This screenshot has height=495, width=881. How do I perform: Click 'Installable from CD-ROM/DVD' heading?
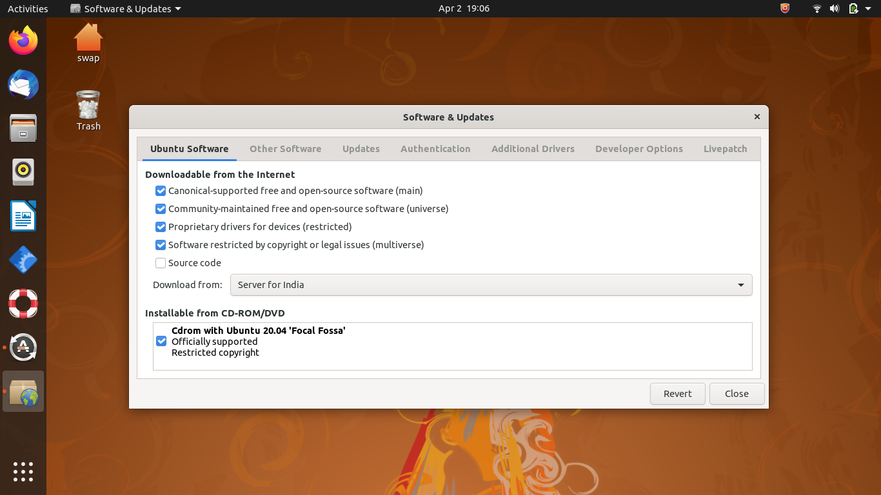tap(215, 313)
